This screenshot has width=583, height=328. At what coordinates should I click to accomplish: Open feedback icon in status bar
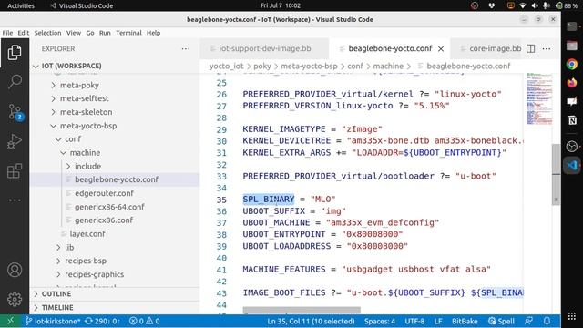point(528,321)
